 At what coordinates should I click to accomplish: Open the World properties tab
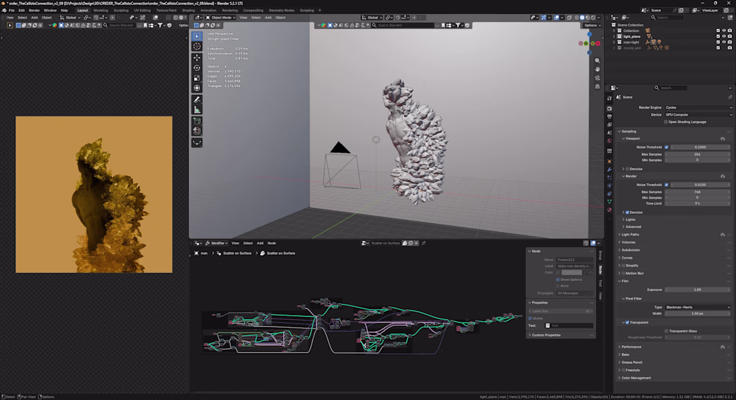pyautogui.click(x=610, y=141)
